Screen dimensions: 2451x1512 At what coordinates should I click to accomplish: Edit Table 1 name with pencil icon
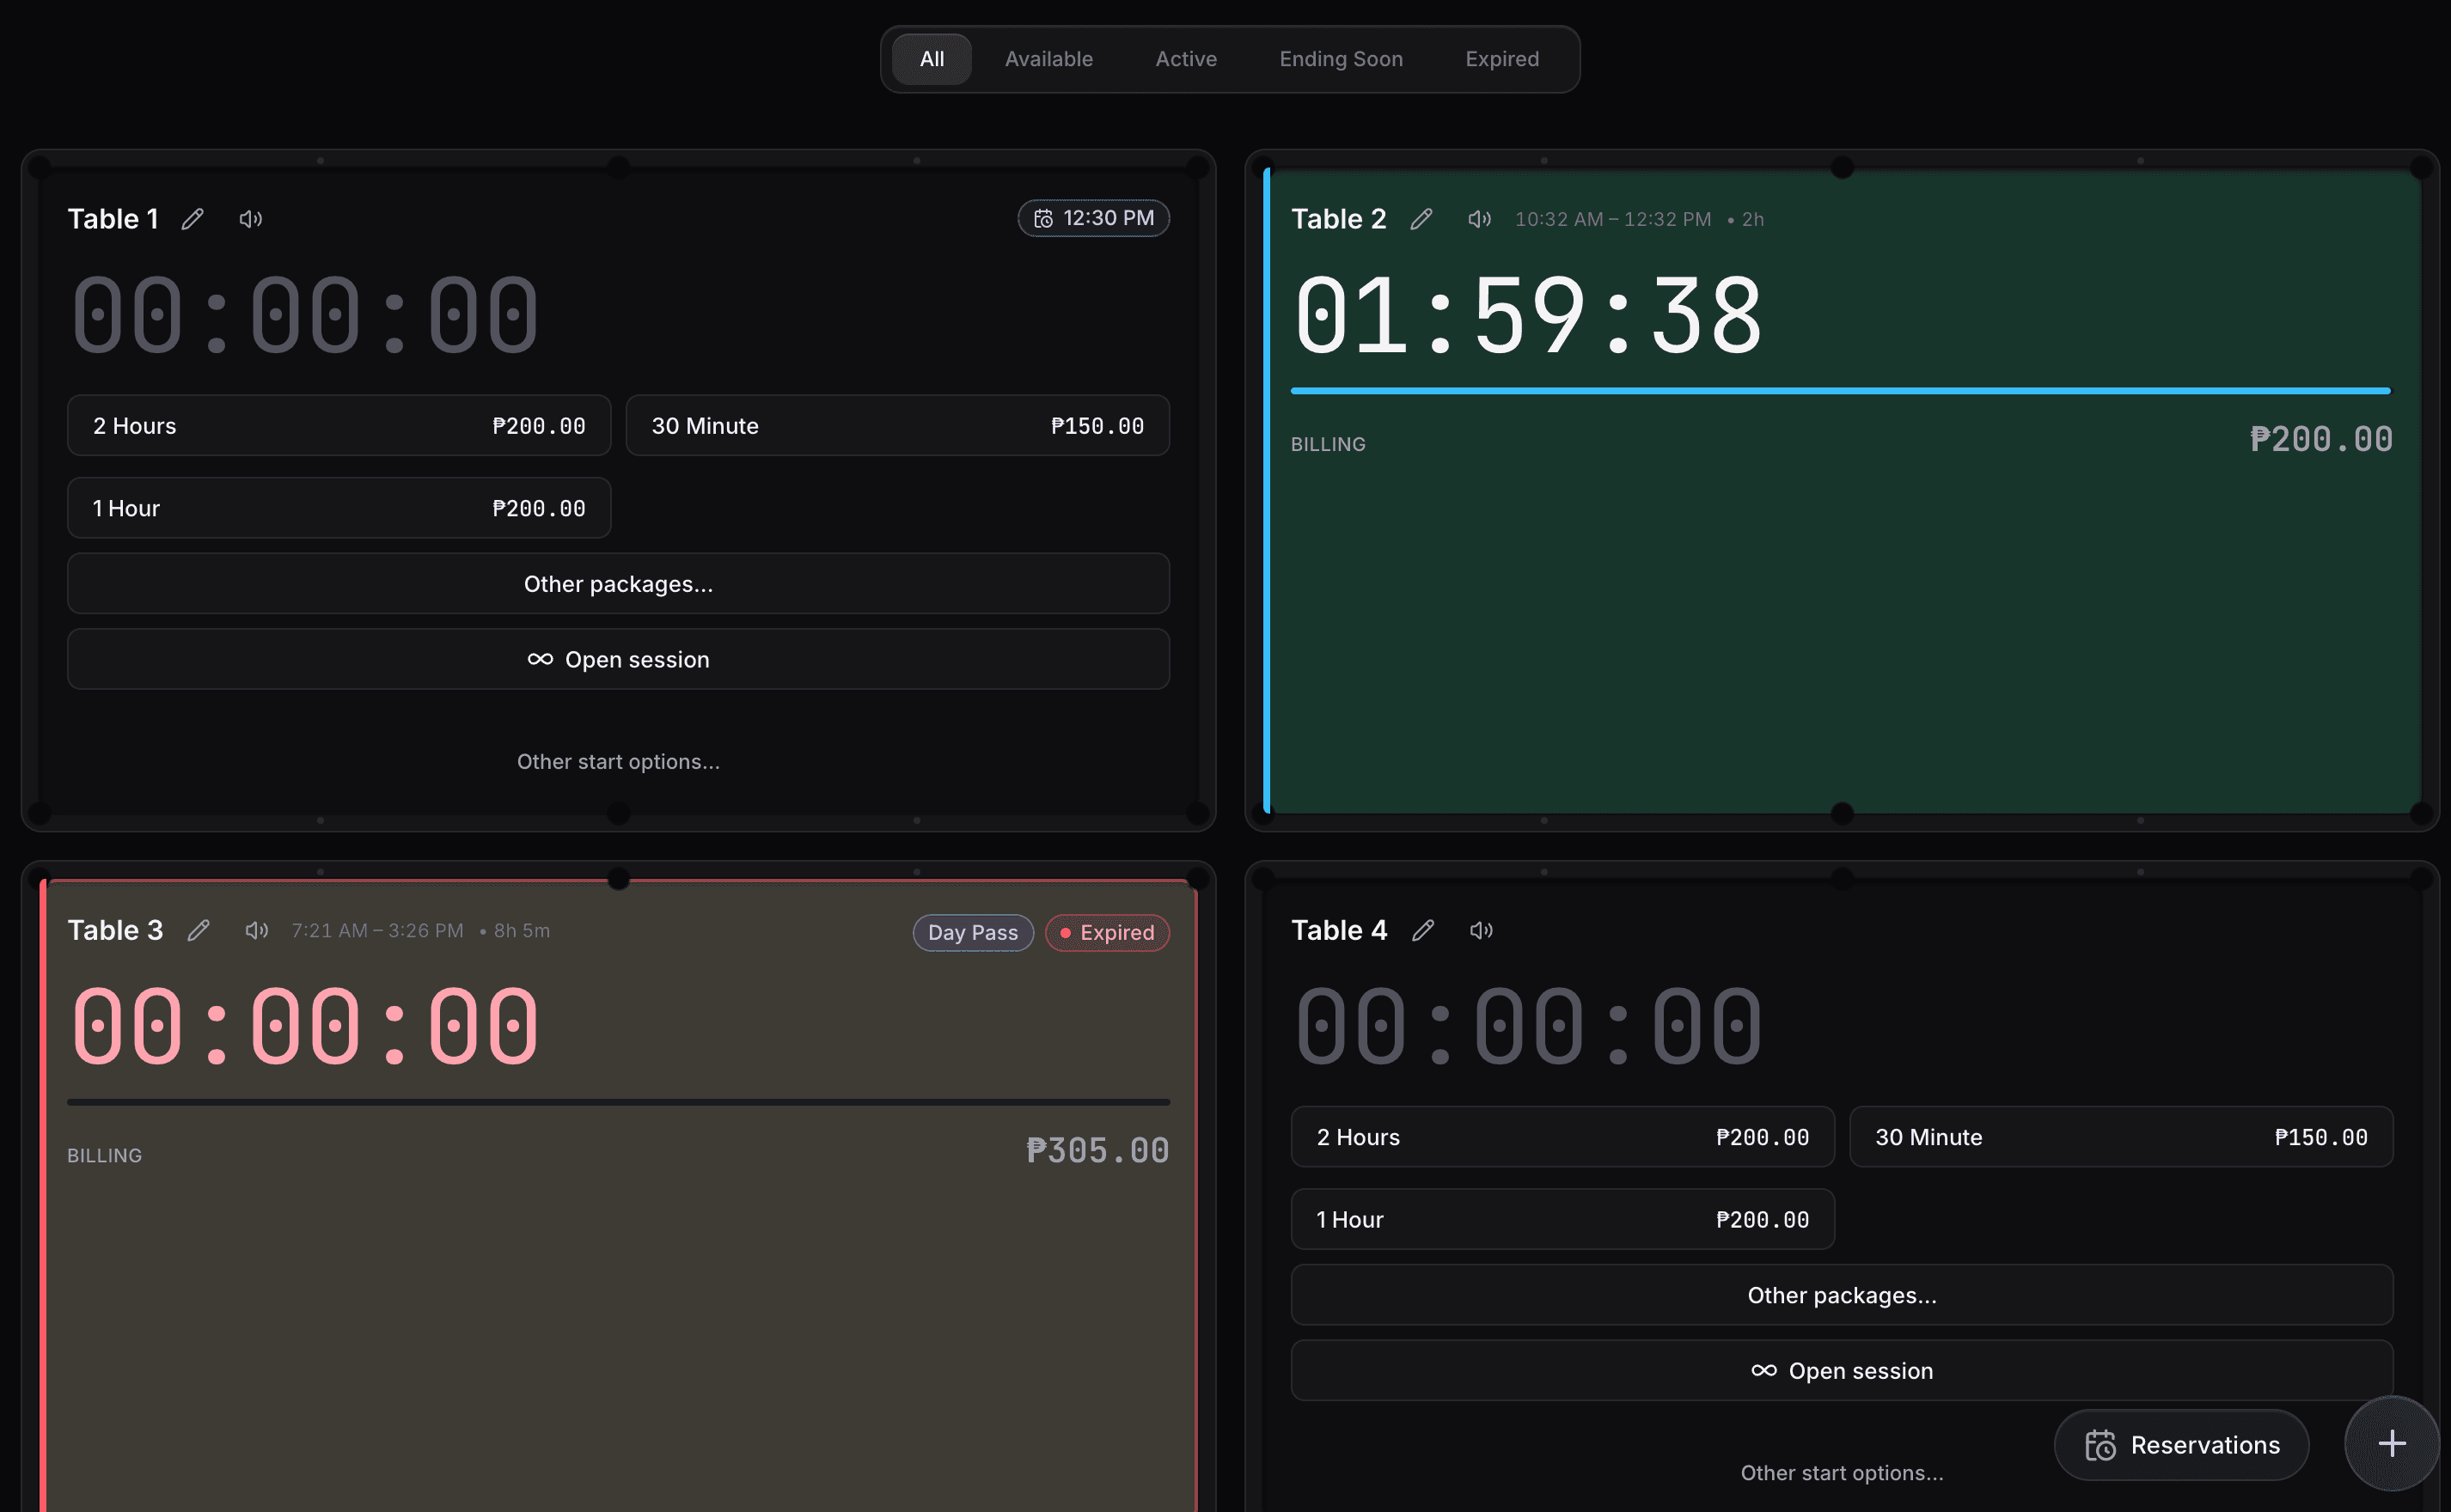pos(193,219)
